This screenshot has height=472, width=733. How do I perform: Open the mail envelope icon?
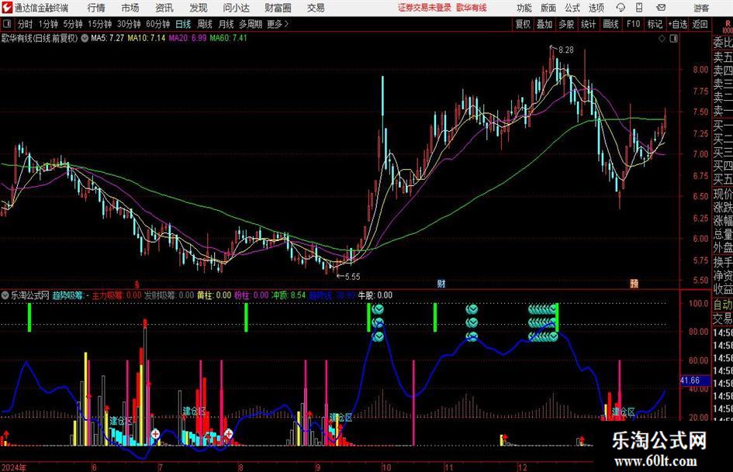click(661, 8)
